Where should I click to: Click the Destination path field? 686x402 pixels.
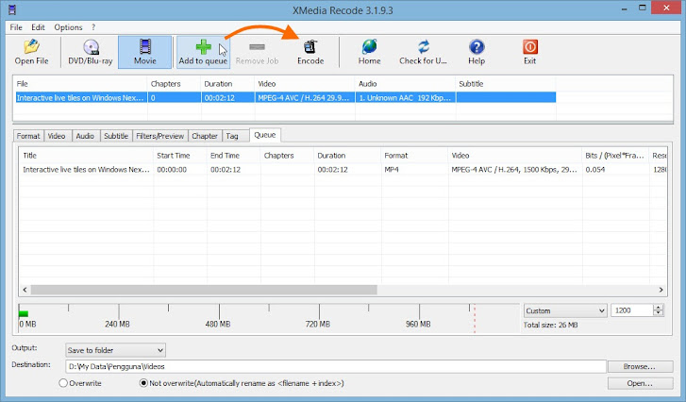(336, 366)
